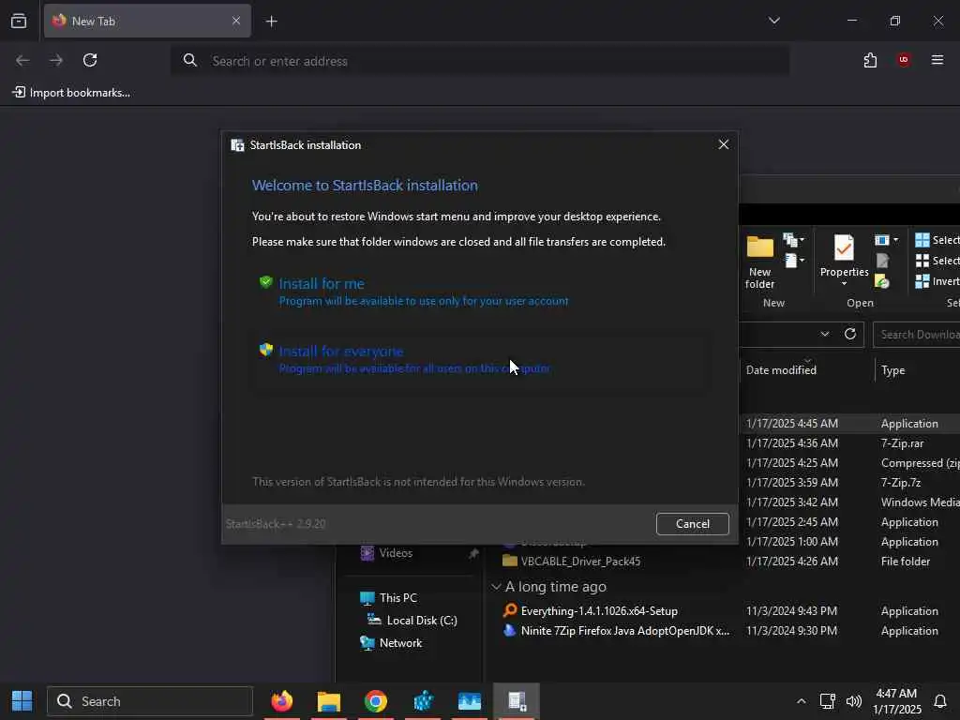
Task: Open the blue monitor app on taskbar
Action: pos(470,701)
